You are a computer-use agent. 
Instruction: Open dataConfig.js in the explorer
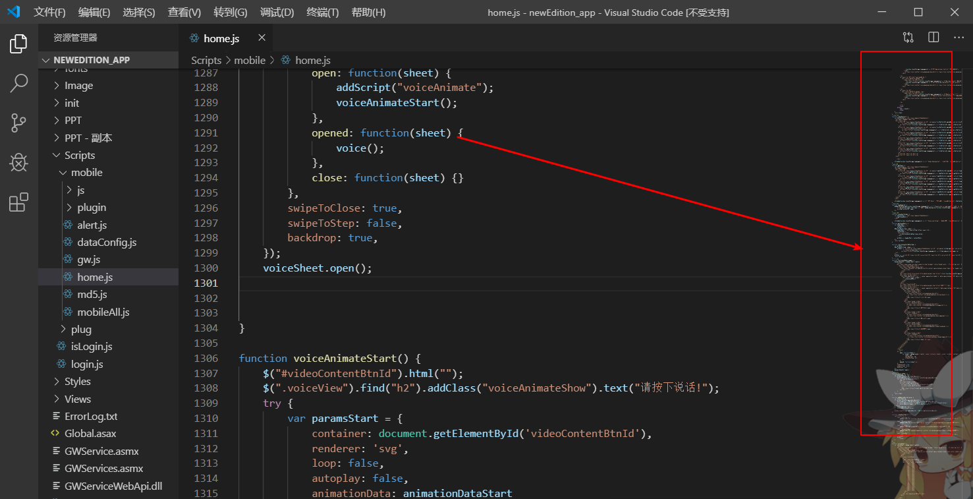[x=109, y=243]
